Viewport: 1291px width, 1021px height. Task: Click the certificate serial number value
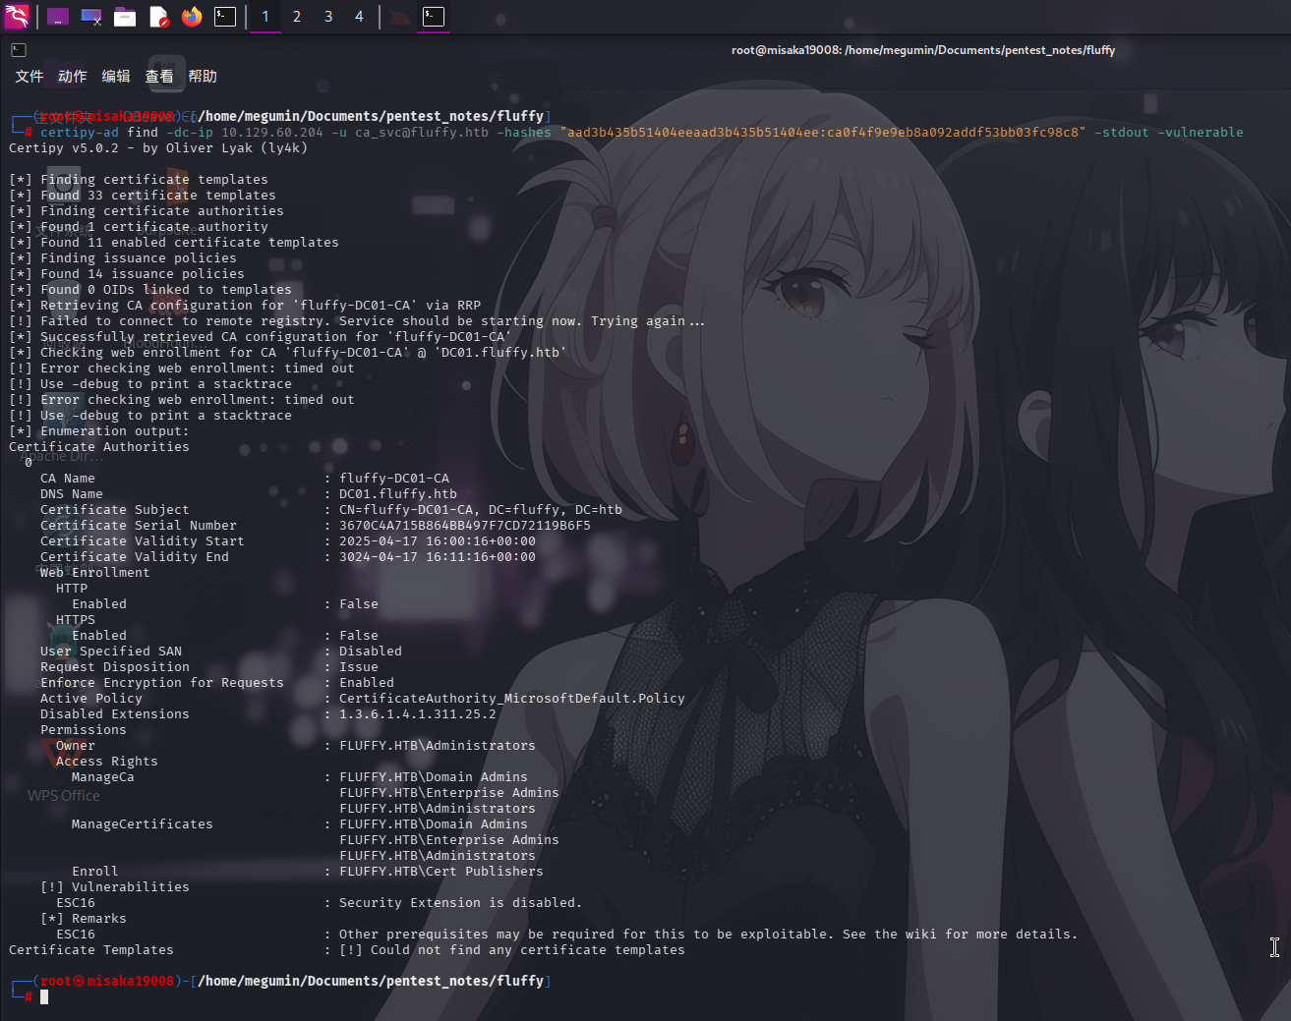tap(465, 526)
